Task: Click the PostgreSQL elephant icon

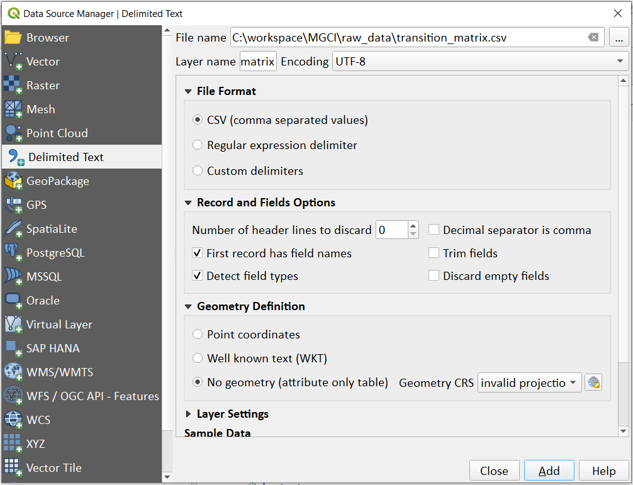Action: 13,253
